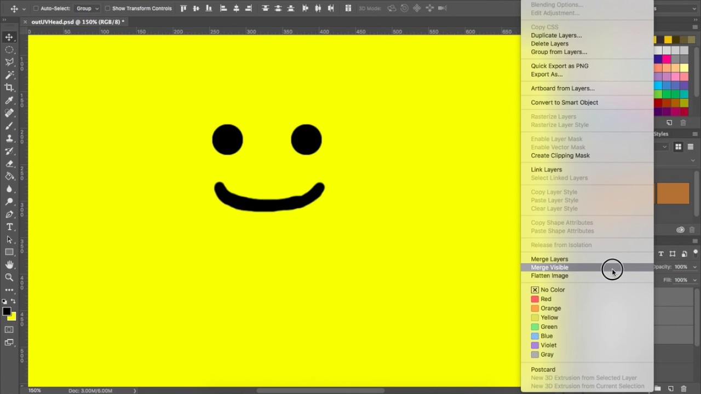Click the black foreground color swatch
701x394 pixels.
point(7,311)
